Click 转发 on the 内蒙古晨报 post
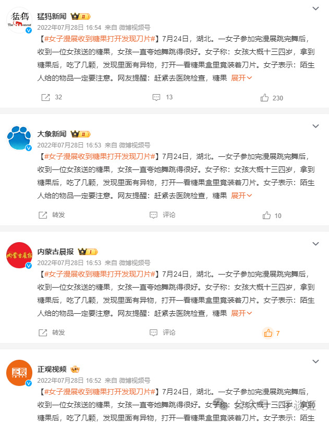329x422 pixels. pos(52,333)
